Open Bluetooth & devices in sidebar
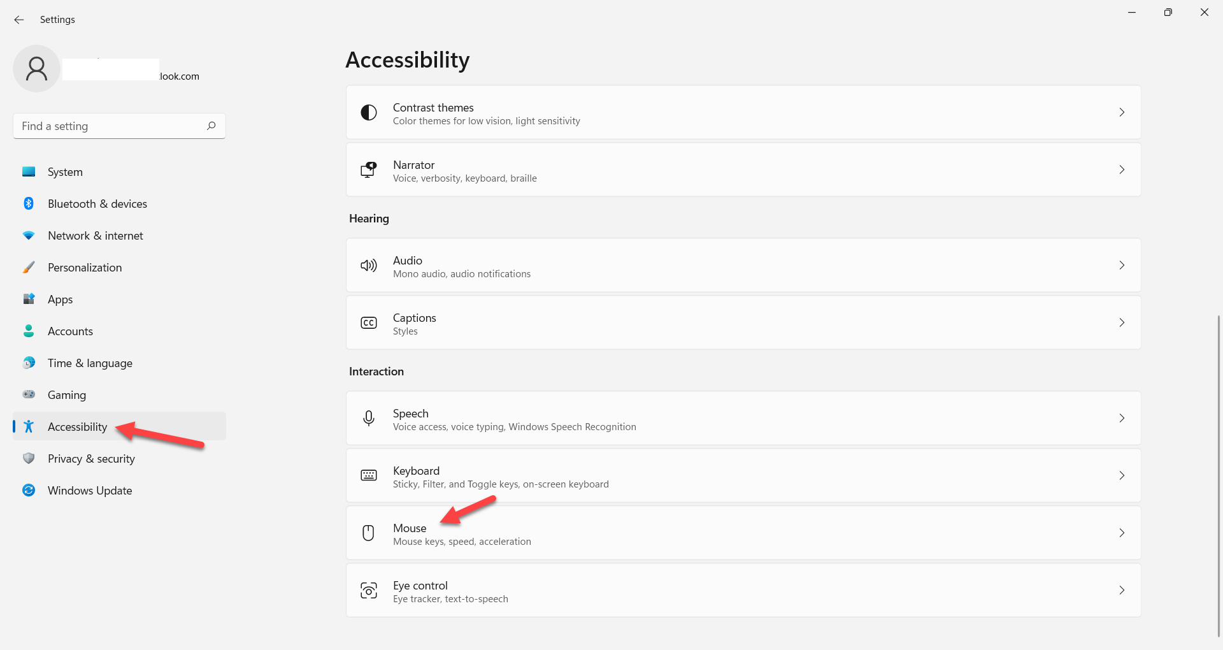The width and height of the screenshot is (1223, 650). click(97, 204)
